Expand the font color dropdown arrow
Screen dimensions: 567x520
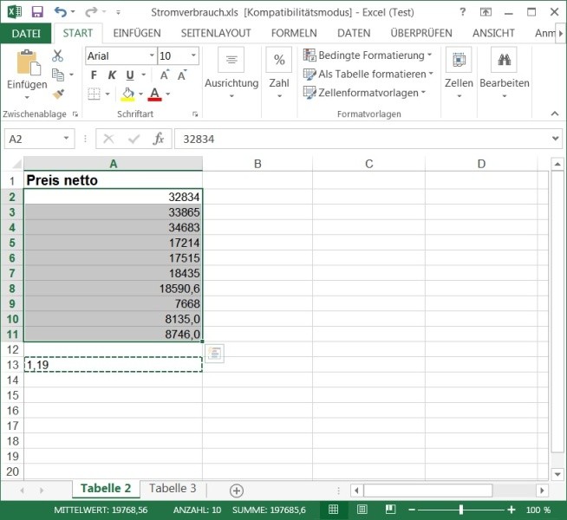[168, 94]
